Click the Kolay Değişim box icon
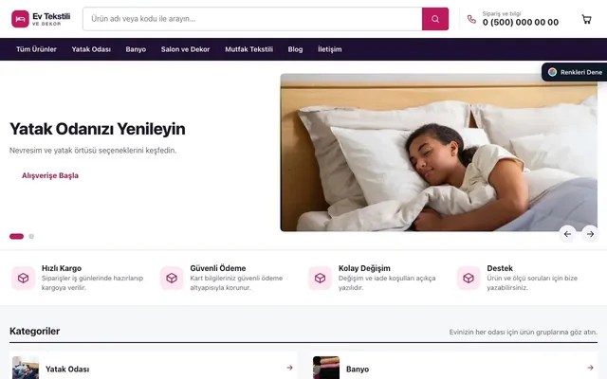The image size is (607, 379). click(321, 278)
